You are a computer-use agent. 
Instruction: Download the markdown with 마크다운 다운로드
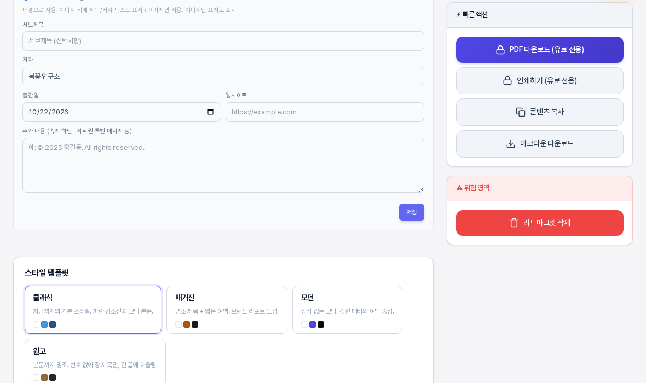pyautogui.click(x=540, y=144)
